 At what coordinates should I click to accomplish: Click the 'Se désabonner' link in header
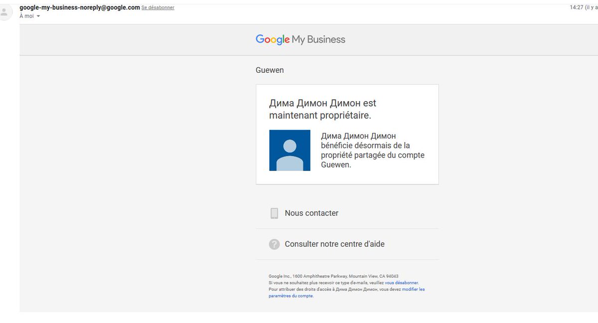158,8
